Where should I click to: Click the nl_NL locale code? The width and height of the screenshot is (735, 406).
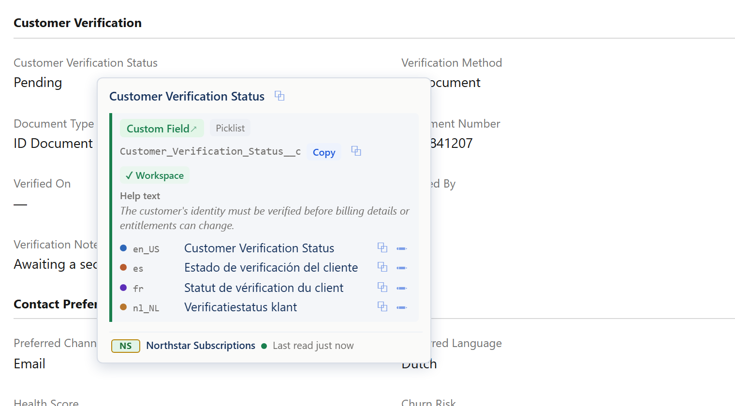(146, 308)
